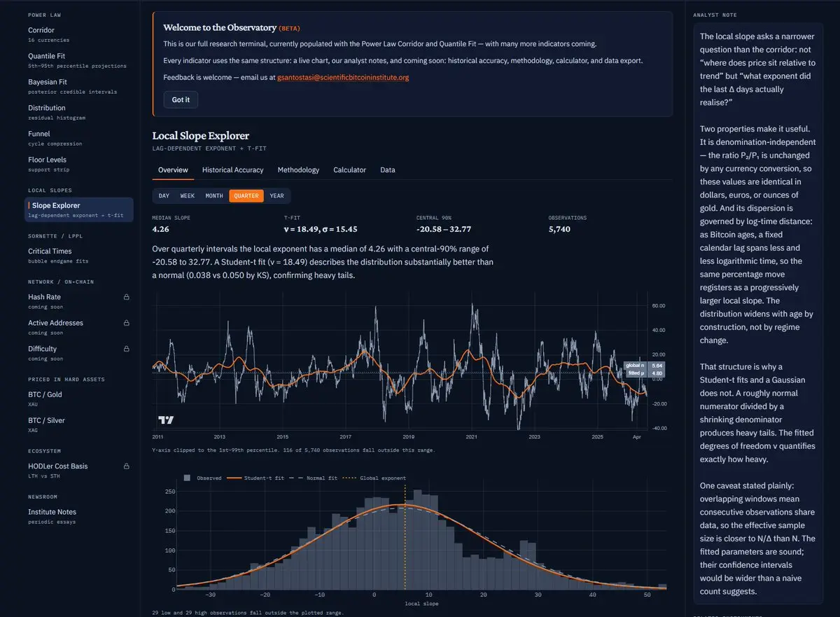Click the lock icon beside Difficulty

(127, 349)
